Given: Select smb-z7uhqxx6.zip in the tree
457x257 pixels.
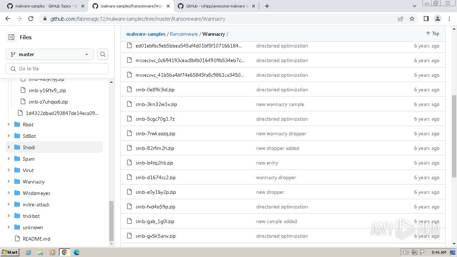Looking at the screenshot, I should [48, 102].
